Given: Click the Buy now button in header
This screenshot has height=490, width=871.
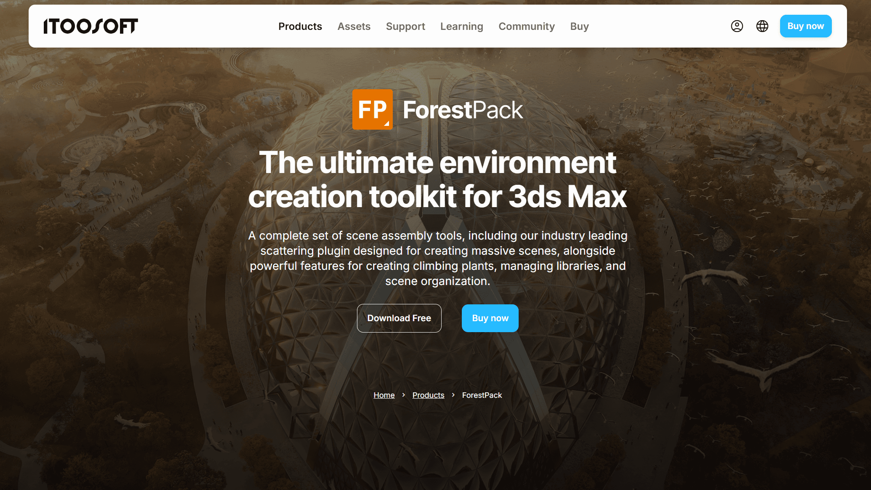Looking at the screenshot, I should tap(806, 26).
